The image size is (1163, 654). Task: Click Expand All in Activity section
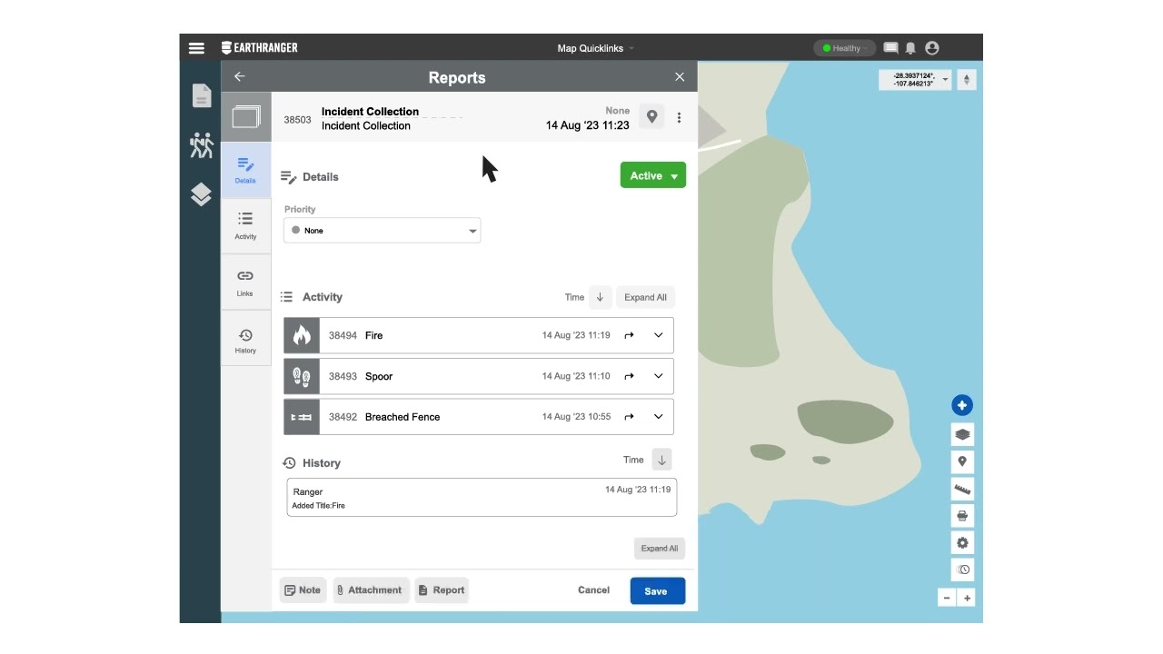(x=645, y=297)
